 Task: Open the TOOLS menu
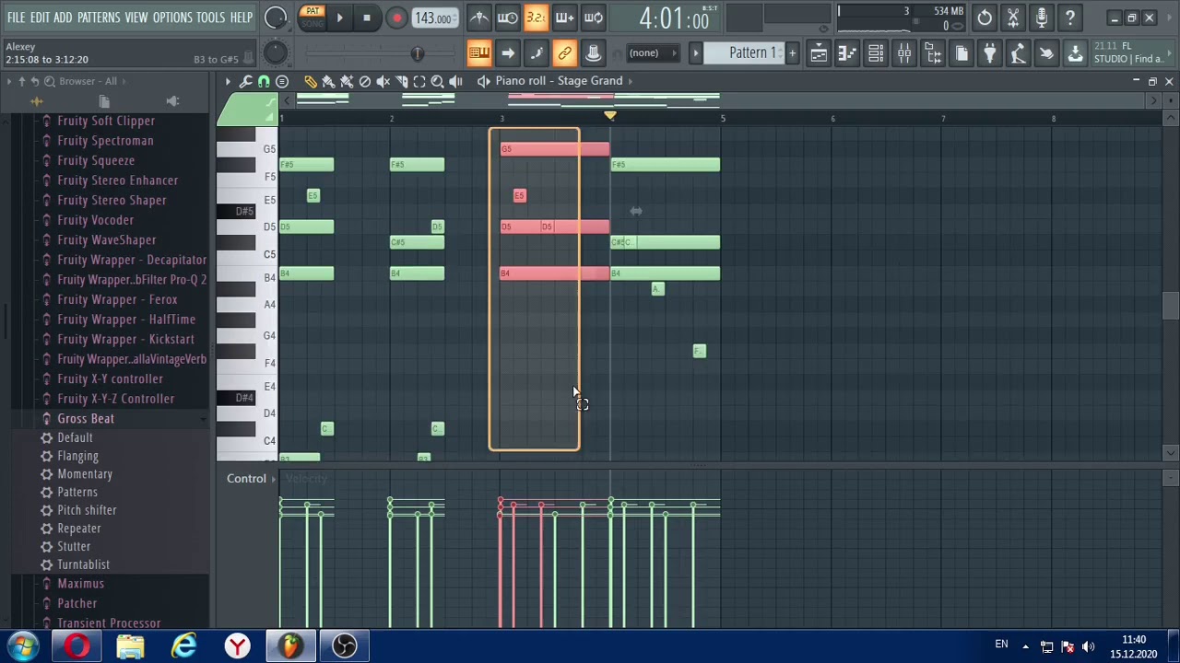(210, 17)
